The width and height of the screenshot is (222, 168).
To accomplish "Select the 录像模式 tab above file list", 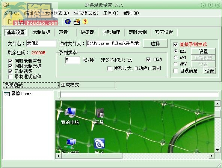I will [x=31, y=85].
